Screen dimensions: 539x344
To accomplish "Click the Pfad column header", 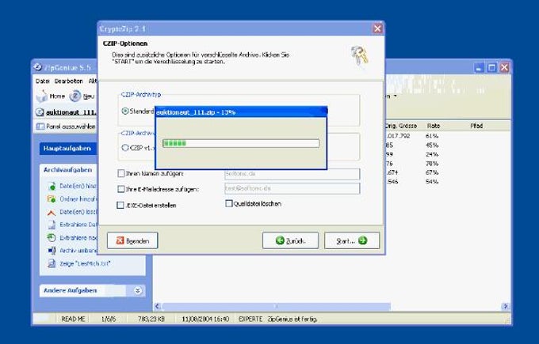I will (476, 126).
